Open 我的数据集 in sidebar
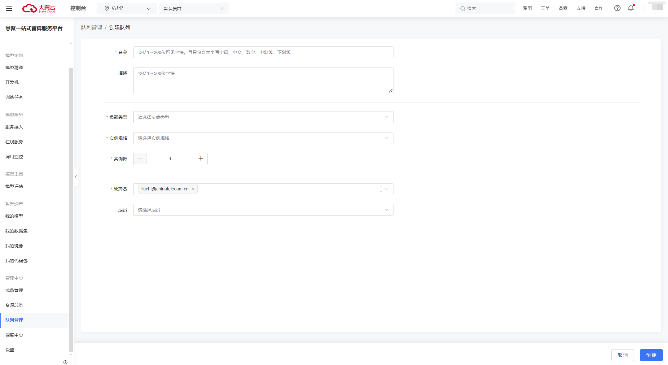Viewport: 668px width, 365px height. (16, 231)
